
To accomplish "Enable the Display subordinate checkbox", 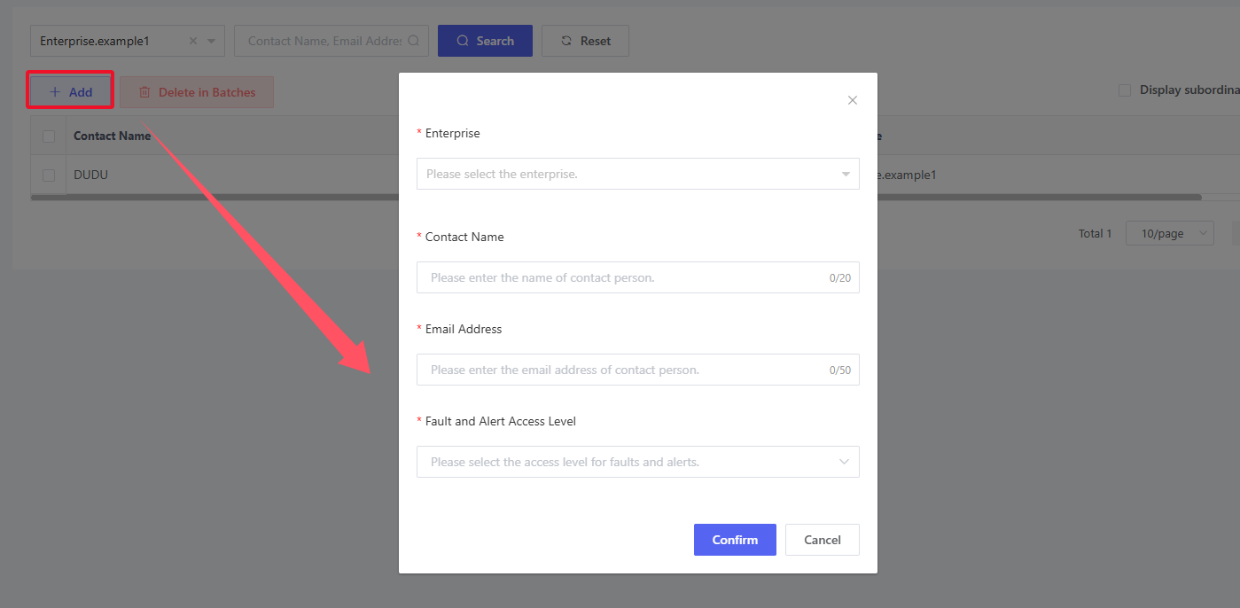I will click(1125, 90).
